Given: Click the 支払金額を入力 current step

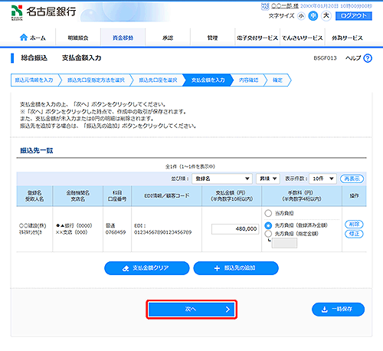Looking at the screenshot, I should (x=208, y=80).
